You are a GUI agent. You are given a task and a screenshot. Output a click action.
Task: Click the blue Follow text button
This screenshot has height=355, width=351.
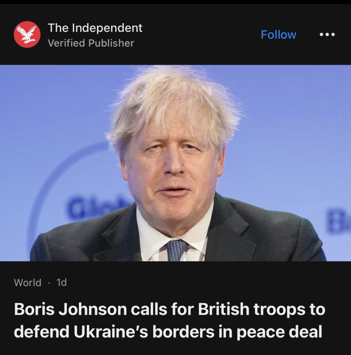(x=278, y=35)
